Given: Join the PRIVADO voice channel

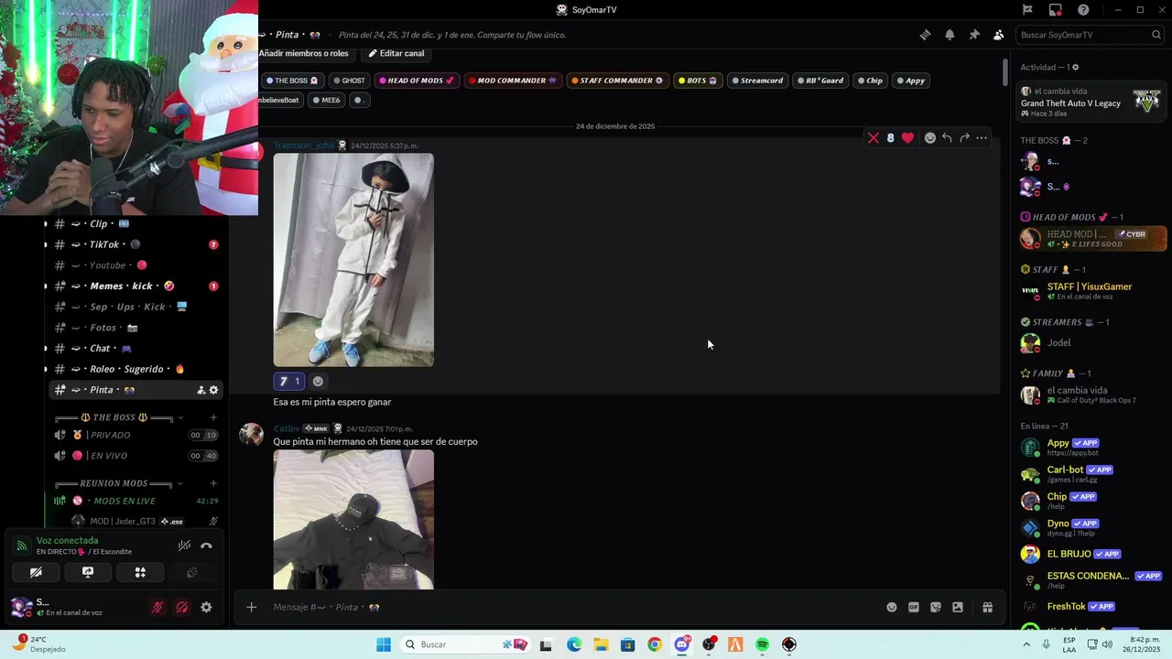Looking at the screenshot, I should [137, 435].
